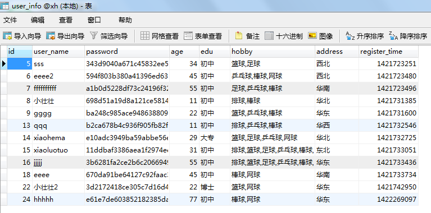Click the id cell with value 5
This screenshot has height=213, width=431.
[20, 64]
